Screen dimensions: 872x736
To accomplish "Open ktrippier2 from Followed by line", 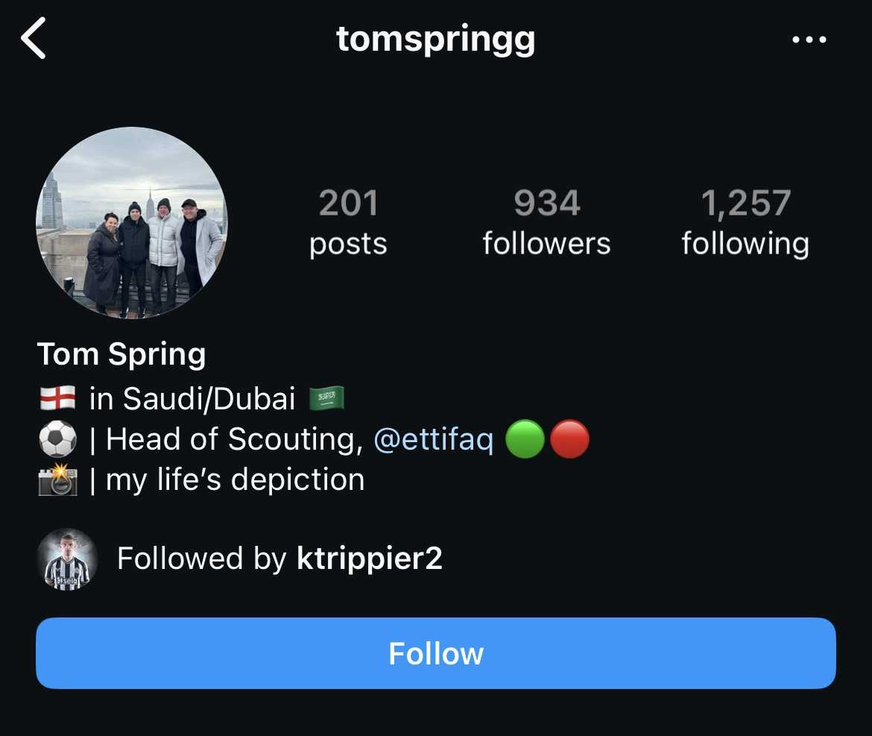I will pos(369,559).
